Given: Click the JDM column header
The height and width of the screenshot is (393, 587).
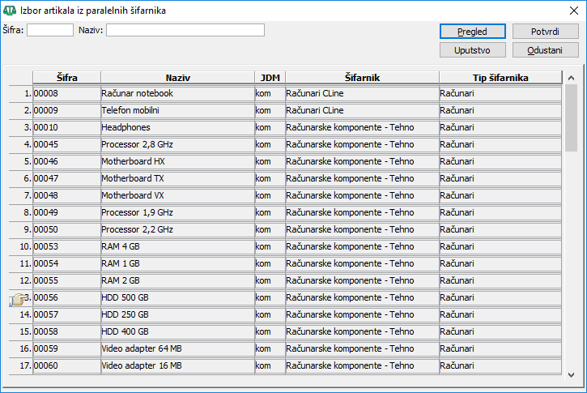Looking at the screenshot, I should point(268,77).
